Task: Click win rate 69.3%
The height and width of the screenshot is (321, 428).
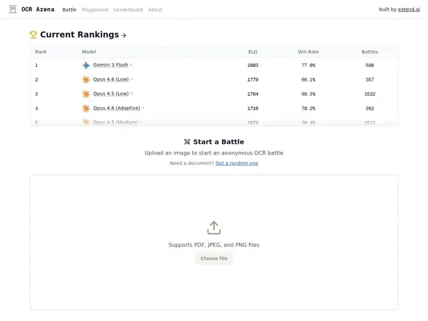Action: (308, 94)
